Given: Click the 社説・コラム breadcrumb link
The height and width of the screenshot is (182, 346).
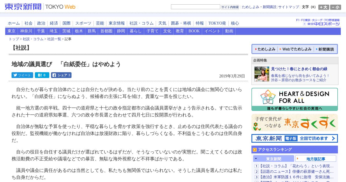Looking at the screenshot, I should (x=33, y=39).
